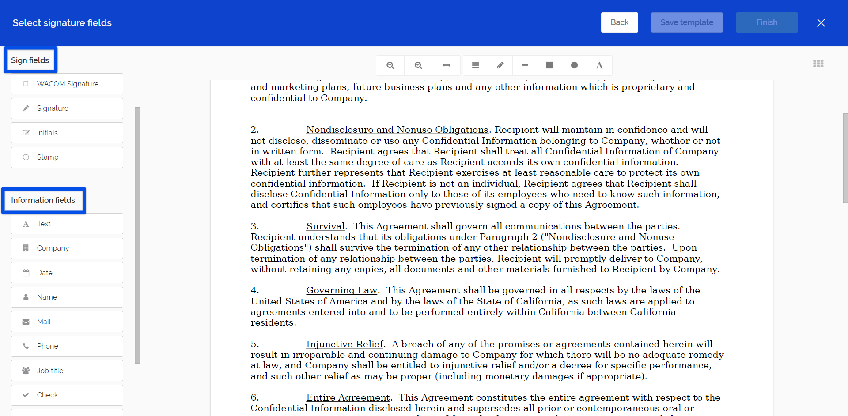Open the page thumbnails grid view
Screen dimensions: 848x416
tap(818, 64)
